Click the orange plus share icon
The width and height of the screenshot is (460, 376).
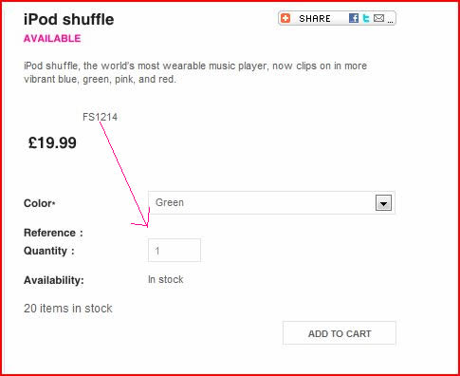click(x=285, y=18)
